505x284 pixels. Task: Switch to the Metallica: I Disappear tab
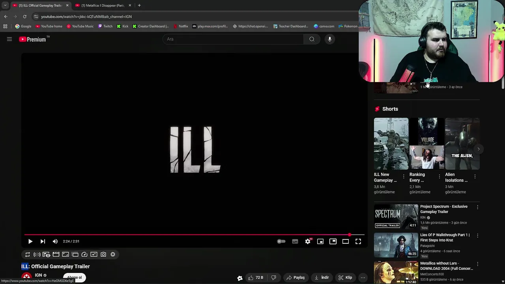[x=103, y=6]
